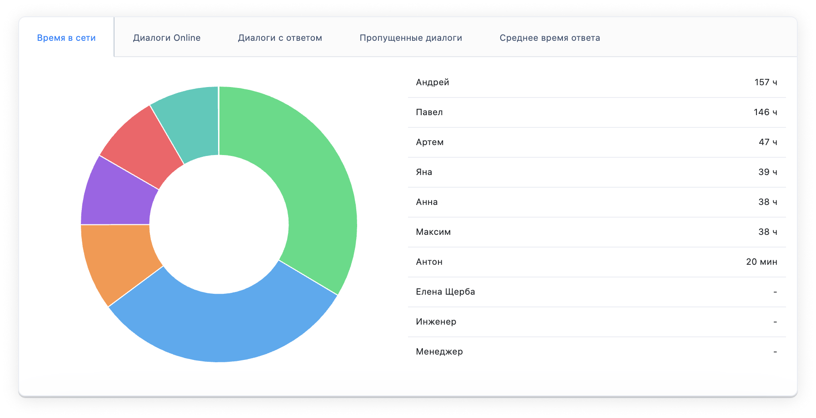Image resolution: width=816 pixels, height=418 pixels.
Task: Switch to the Время в сети tab
Action: [x=66, y=38]
